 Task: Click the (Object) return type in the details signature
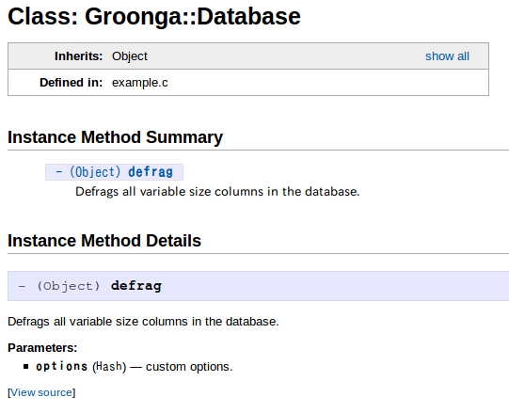68,286
